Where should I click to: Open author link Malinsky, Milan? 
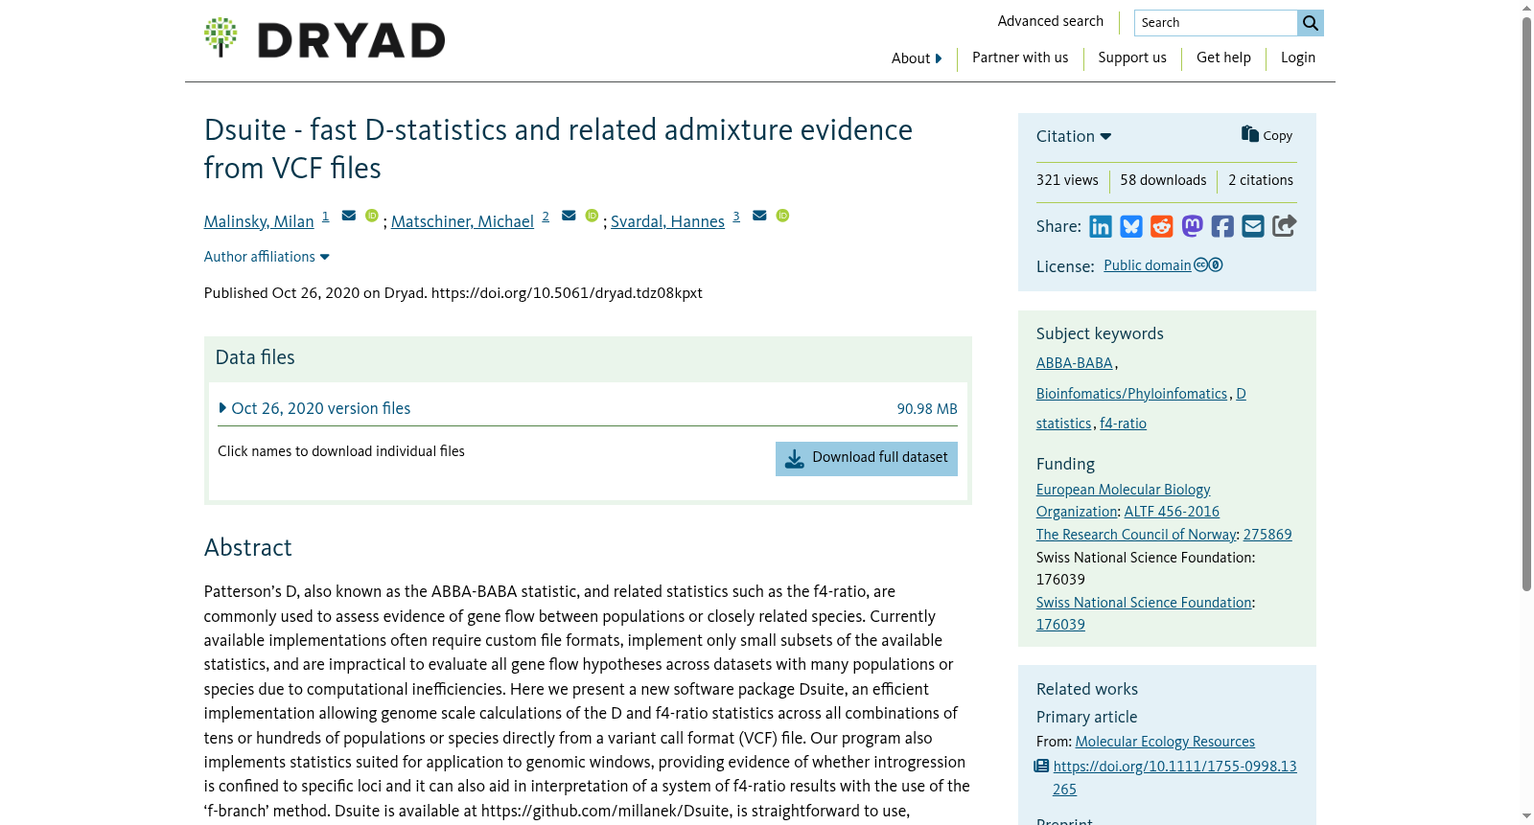click(259, 221)
